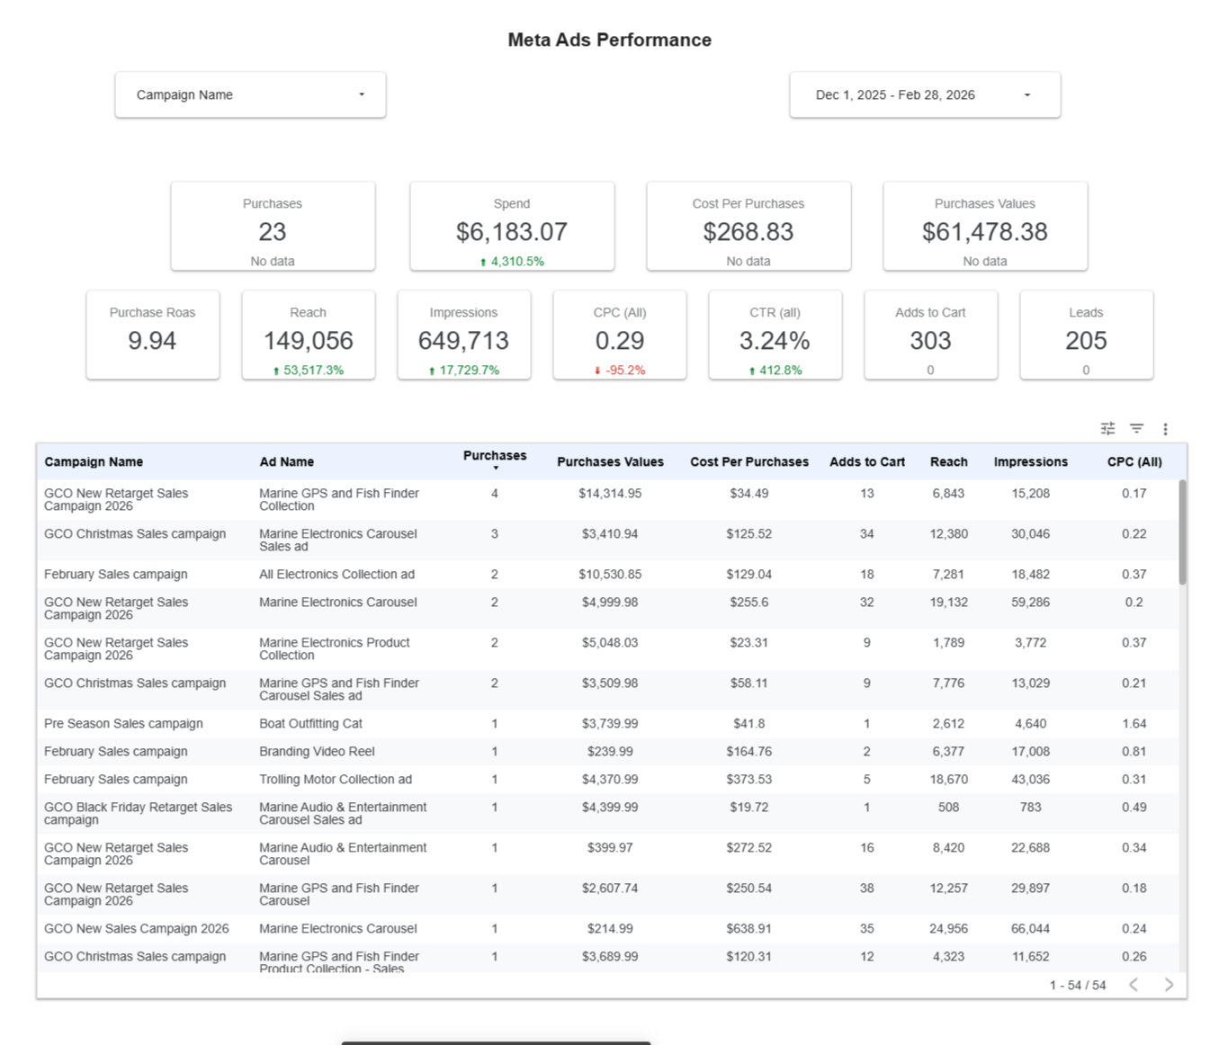Go to the previous page of table results
Image resolution: width=1219 pixels, height=1045 pixels.
tap(1134, 985)
